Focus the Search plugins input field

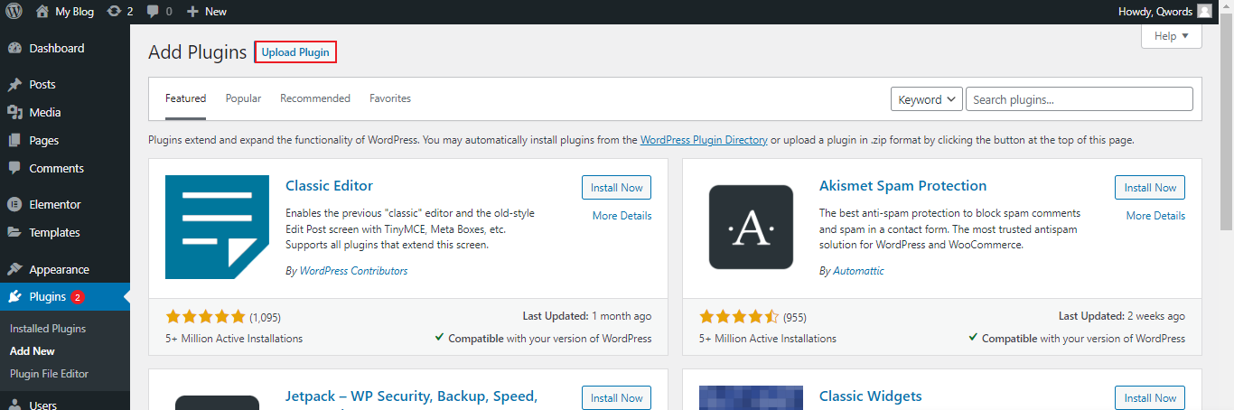click(1080, 99)
